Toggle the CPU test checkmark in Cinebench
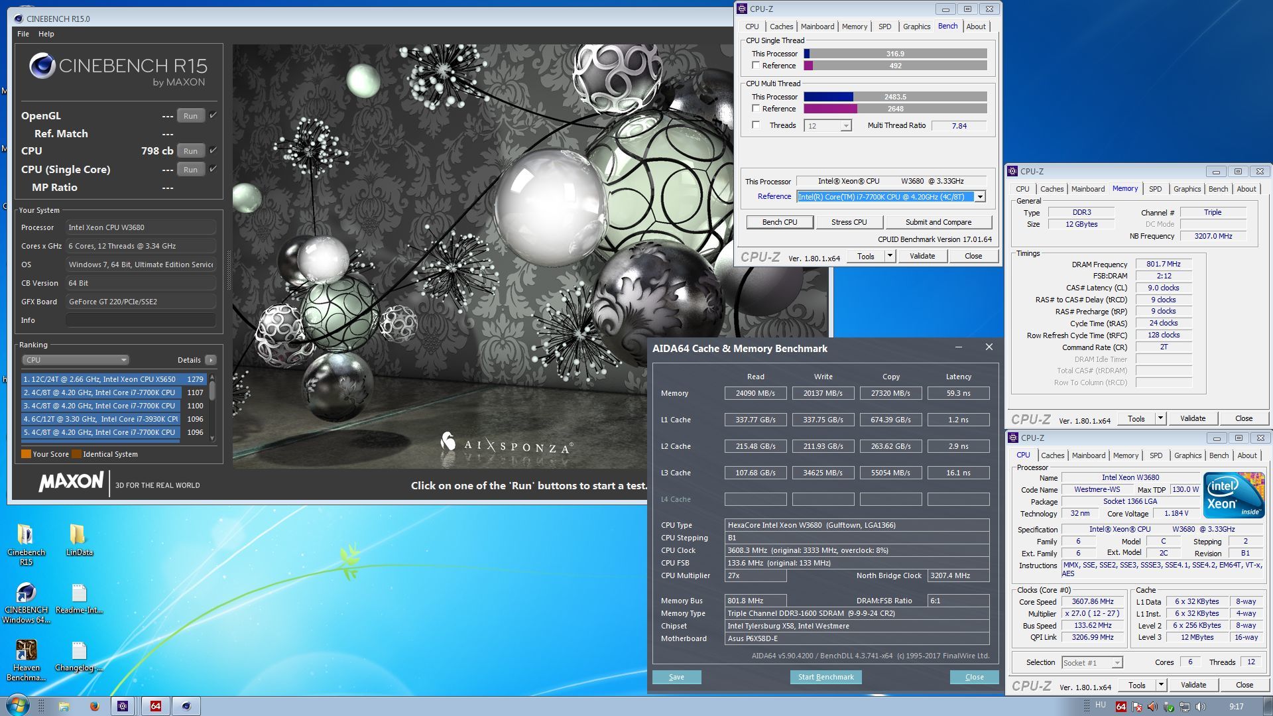 point(213,150)
